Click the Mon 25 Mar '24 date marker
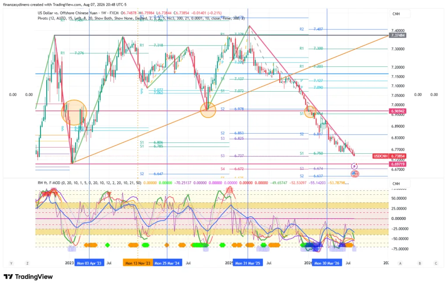Screen dimensions: 447x286 coord(167,263)
